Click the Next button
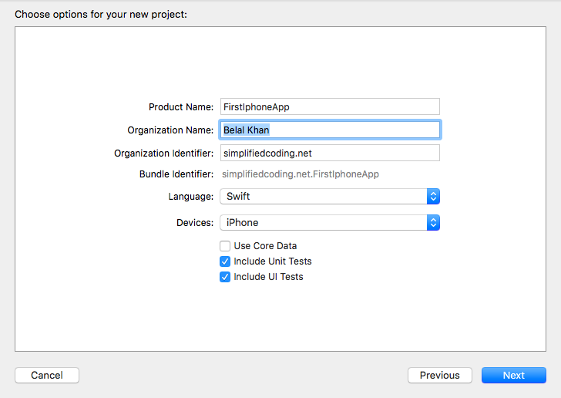Viewport: 561px width, 398px height. (514, 375)
